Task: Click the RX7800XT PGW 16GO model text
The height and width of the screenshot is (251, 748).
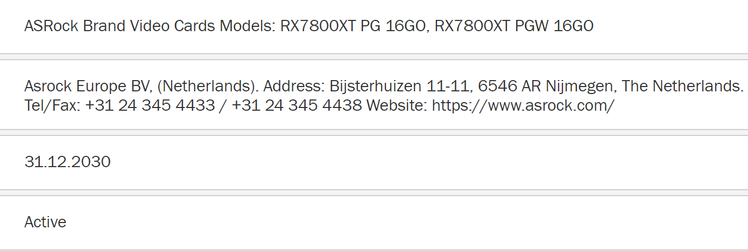Action: tap(514, 26)
